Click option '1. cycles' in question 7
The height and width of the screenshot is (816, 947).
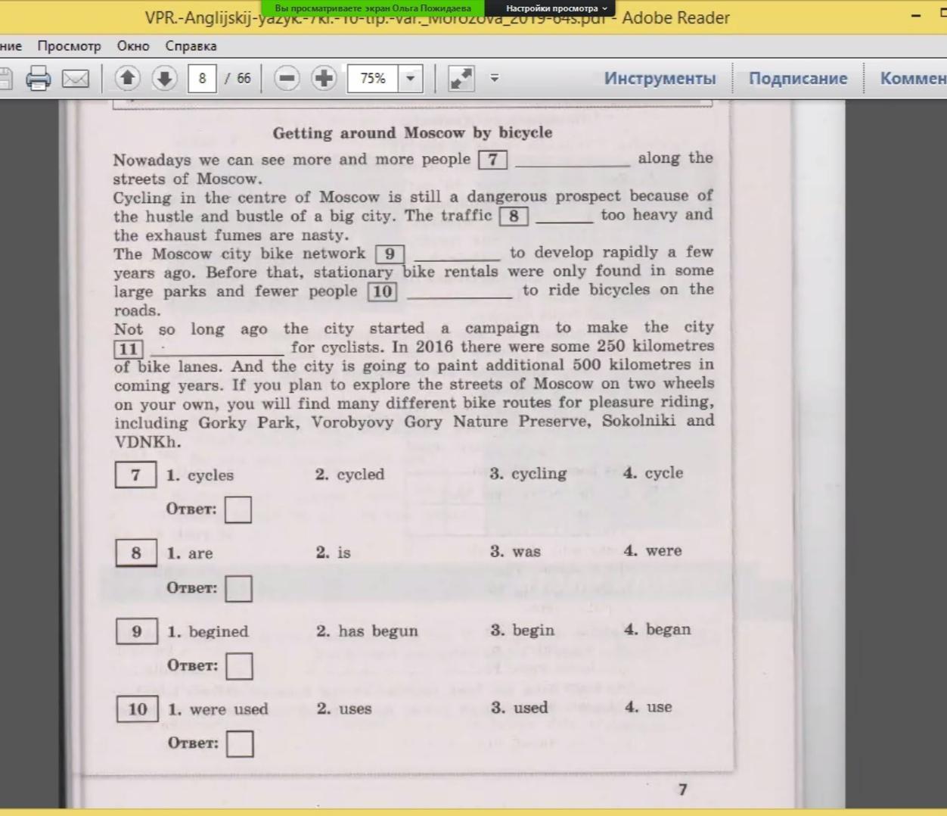(x=200, y=475)
